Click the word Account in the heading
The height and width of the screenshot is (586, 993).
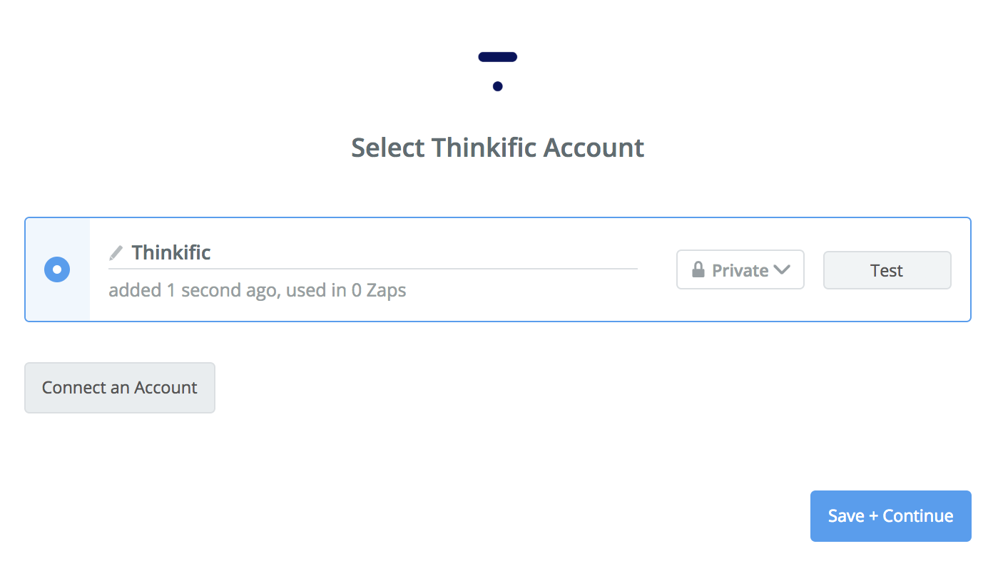coord(594,148)
